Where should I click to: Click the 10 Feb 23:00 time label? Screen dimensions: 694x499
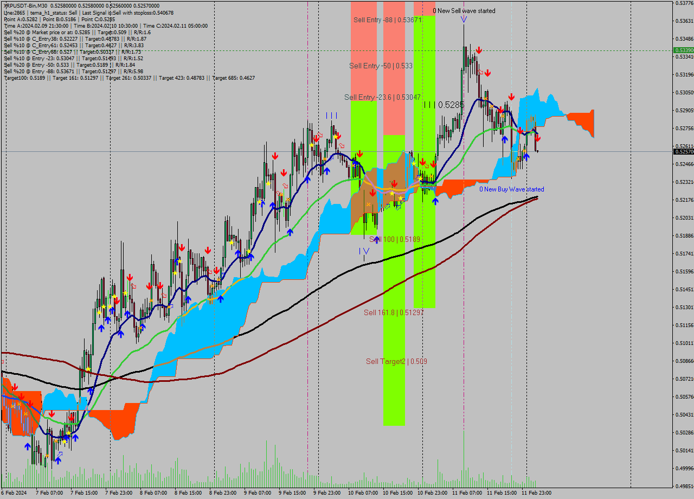pos(432,493)
